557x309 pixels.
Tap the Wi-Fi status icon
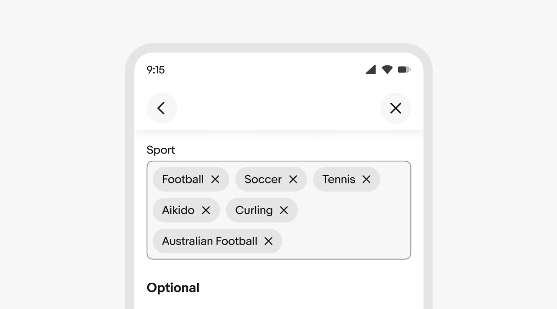pyautogui.click(x=387, y=70)
